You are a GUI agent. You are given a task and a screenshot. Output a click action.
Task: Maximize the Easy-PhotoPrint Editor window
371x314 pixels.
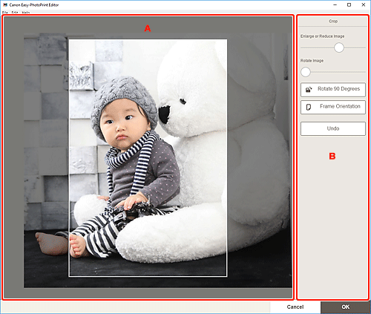tap(349, 4)
